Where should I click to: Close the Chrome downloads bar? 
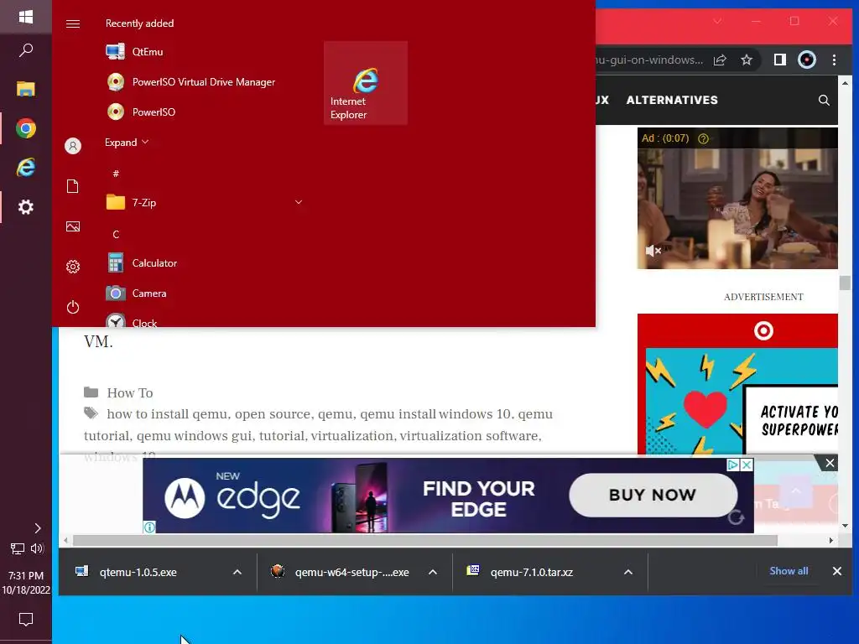[837, 571]
